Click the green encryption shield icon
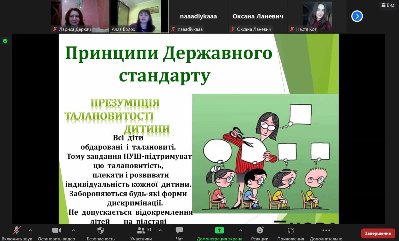This screenshot has width=399, height=241. click(x=5, y=41)
